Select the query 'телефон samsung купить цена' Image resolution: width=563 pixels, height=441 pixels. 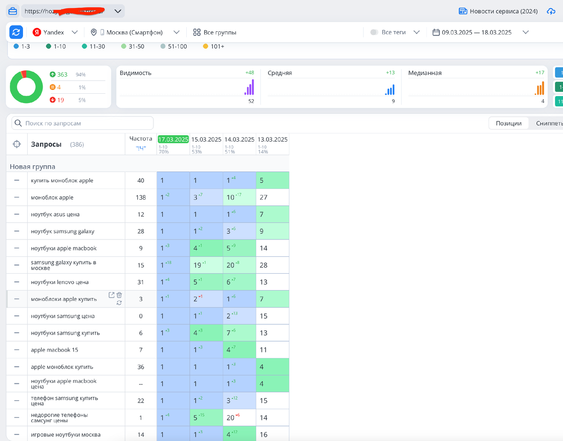click(65, 401)
